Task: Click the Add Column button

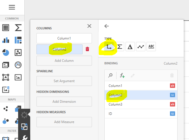Action: 64,61
